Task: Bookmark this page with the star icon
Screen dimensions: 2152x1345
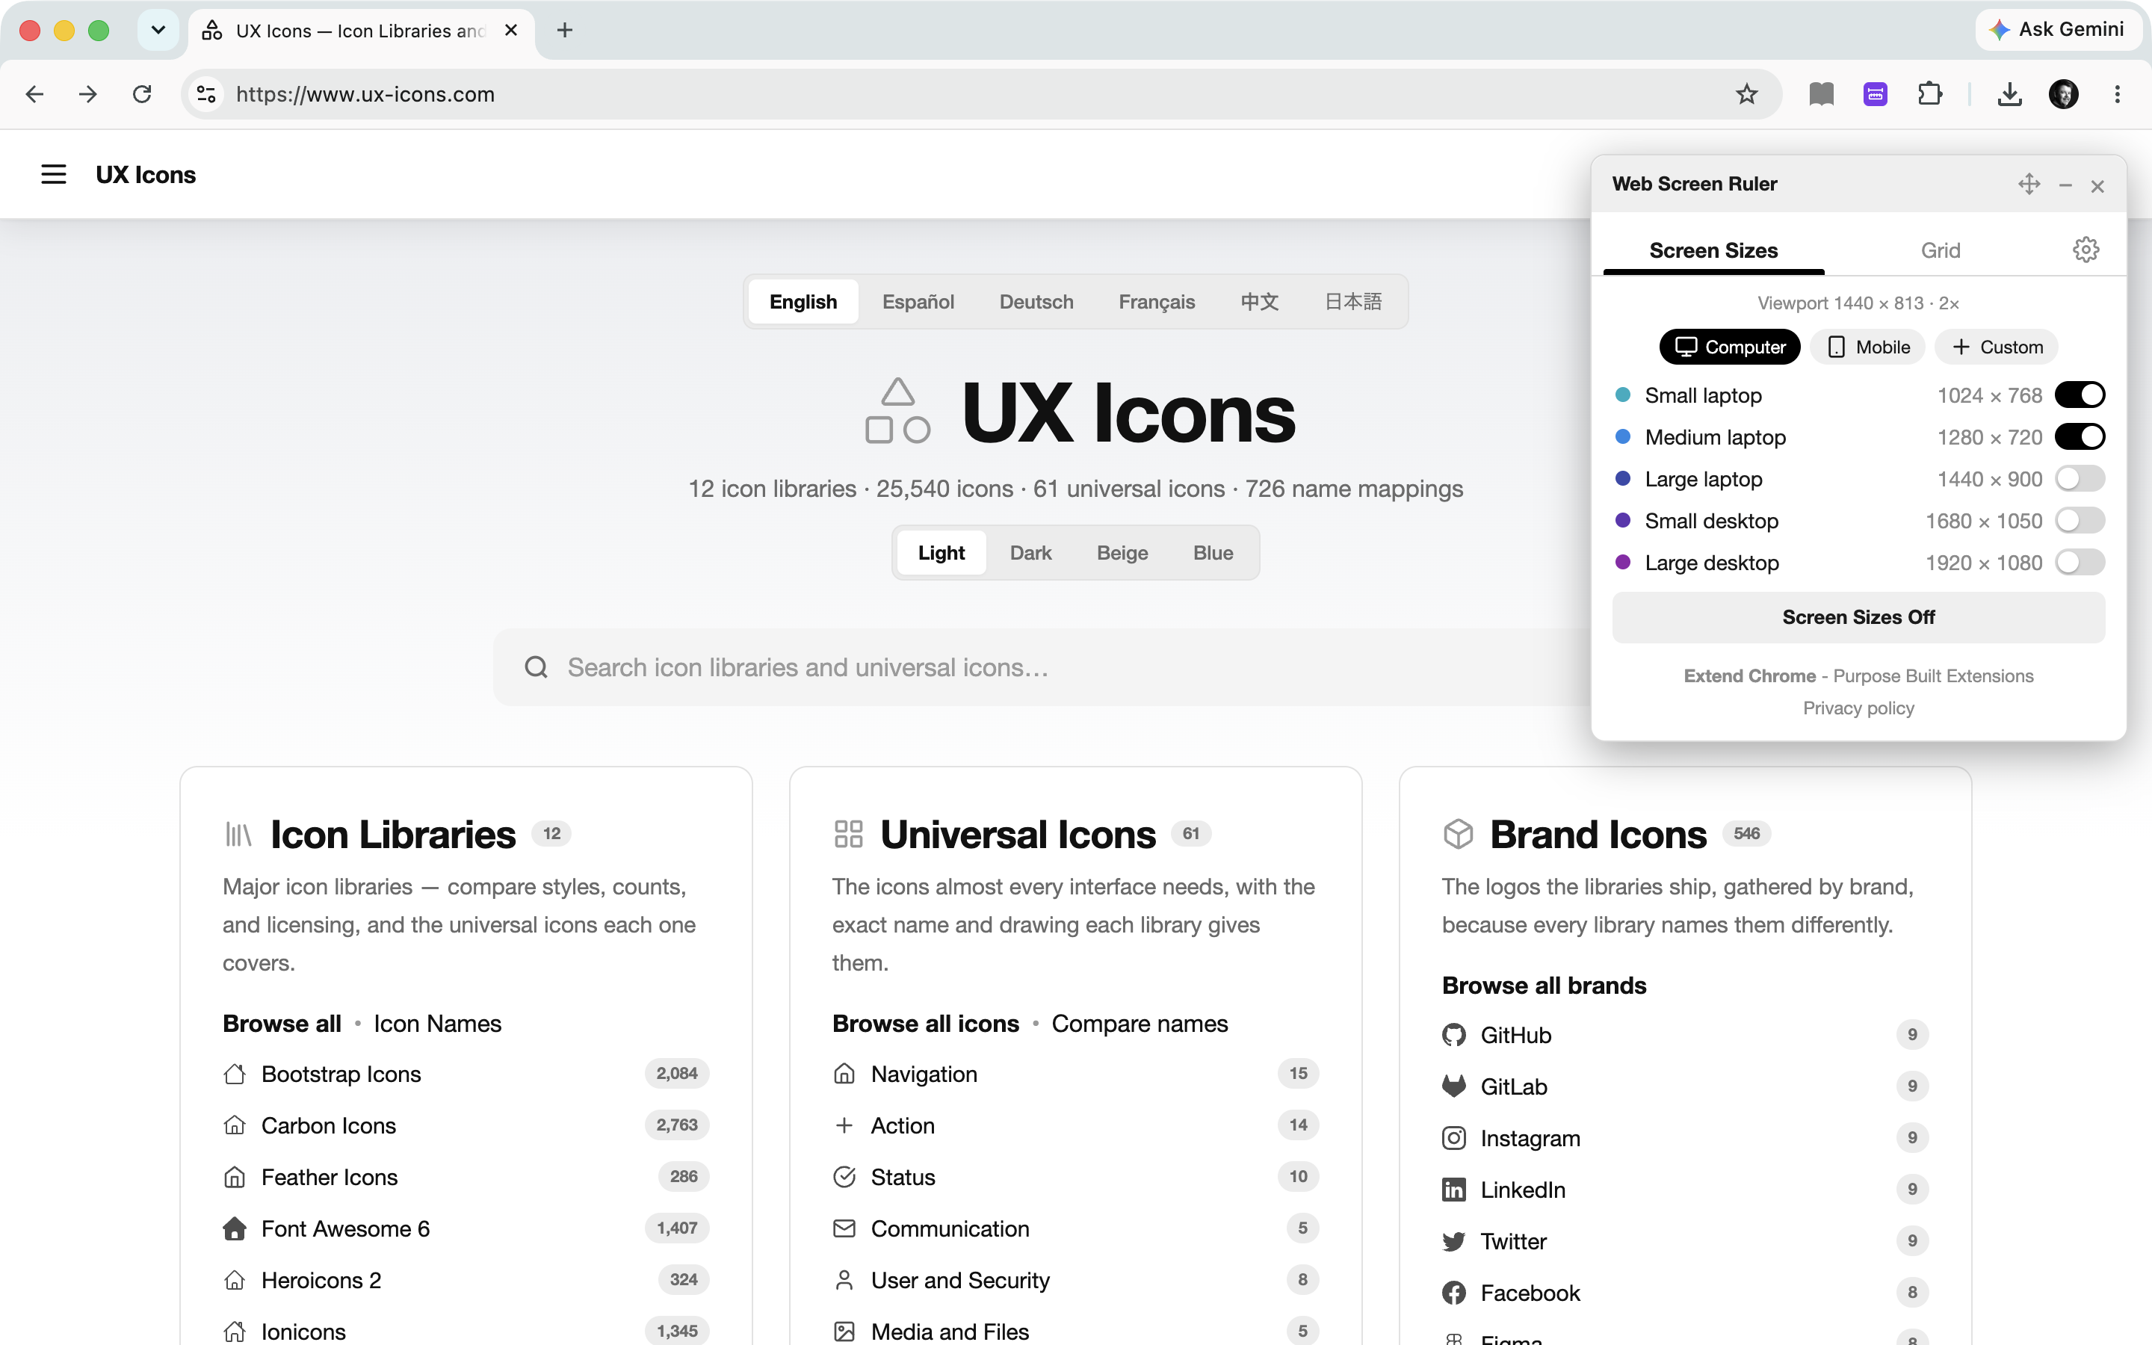Action: (1746, 94)
